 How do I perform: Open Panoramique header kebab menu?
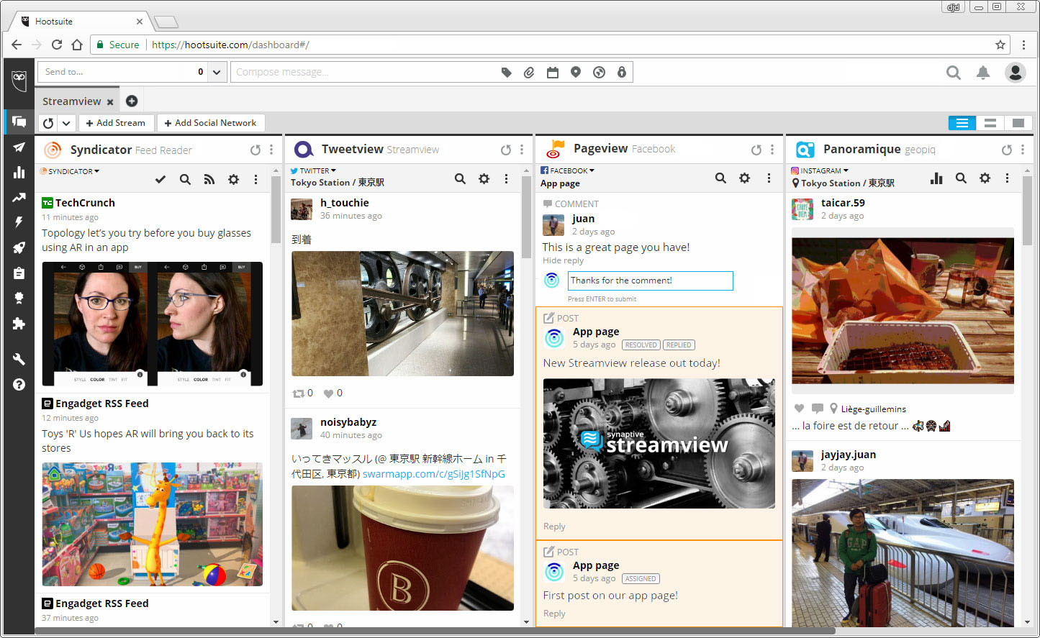(x=1023, y=150)
